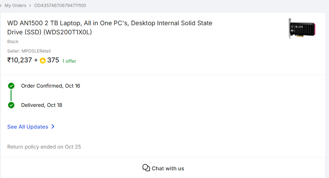
Task: Open the My Orders breadcrumb
Action: (x=15, y=6)
